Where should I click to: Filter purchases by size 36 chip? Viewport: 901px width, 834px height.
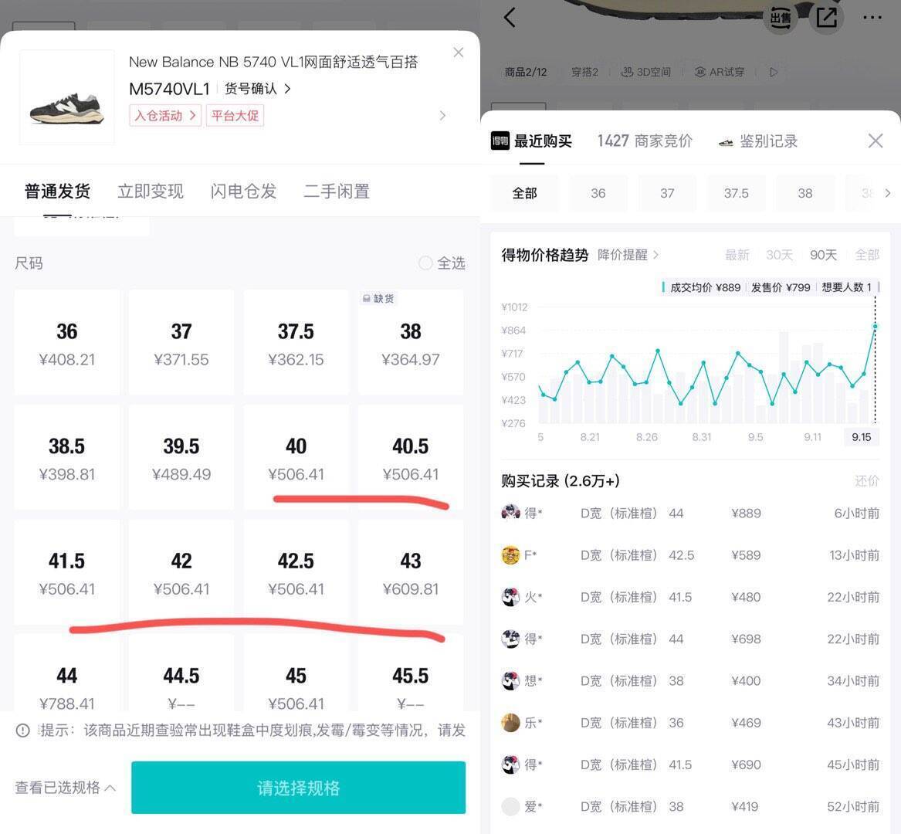tap(598, 193)
